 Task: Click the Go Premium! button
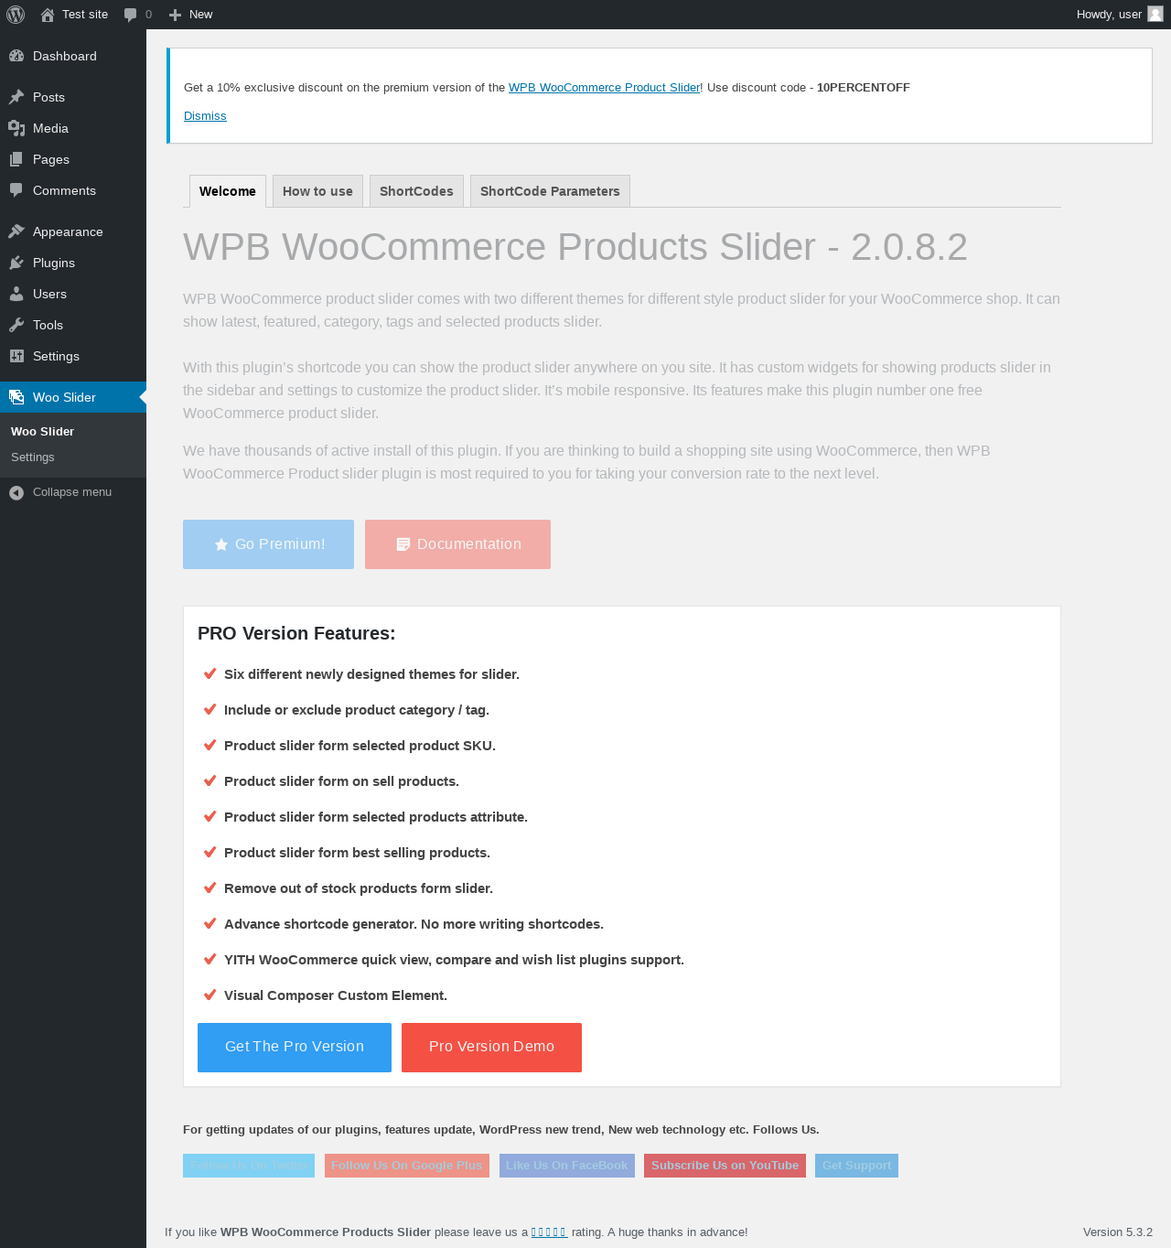(x=268, y=544)
